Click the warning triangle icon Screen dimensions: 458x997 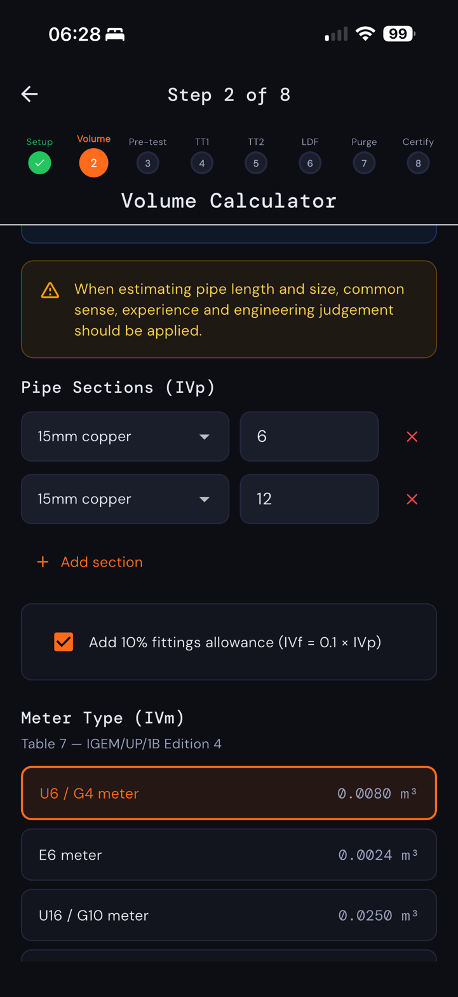tap(50, 290)
